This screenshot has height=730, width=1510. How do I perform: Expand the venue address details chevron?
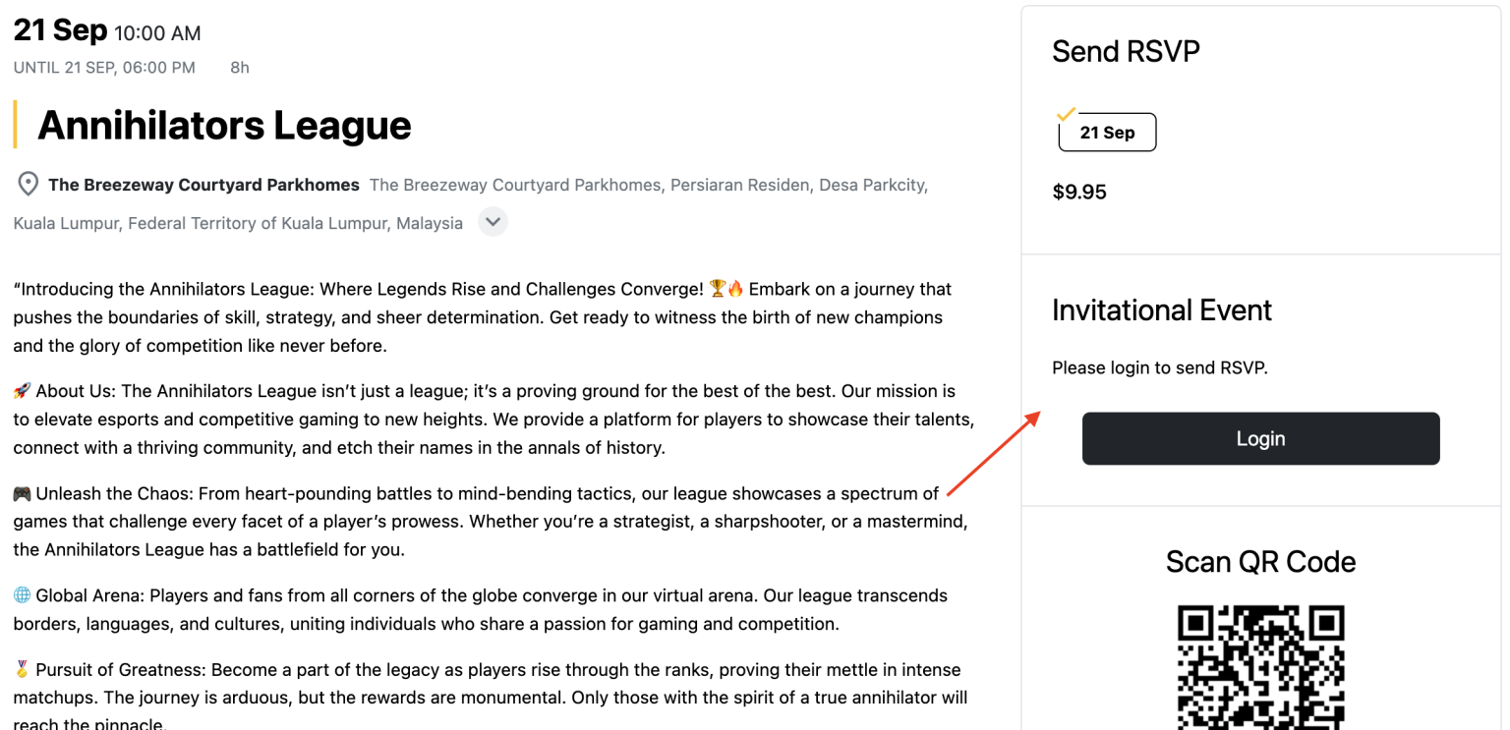pyautogui.click(x=494, y=222)
